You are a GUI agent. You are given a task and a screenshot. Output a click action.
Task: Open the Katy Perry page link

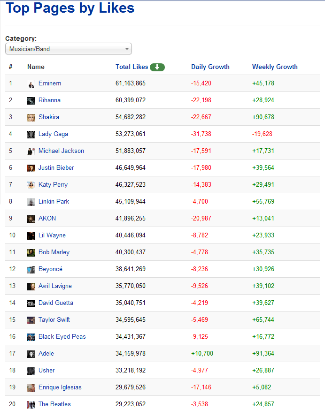[53, 185]
